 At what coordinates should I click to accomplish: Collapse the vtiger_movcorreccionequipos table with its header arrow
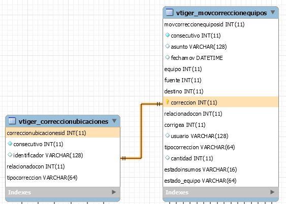click(x=273, y=12)
